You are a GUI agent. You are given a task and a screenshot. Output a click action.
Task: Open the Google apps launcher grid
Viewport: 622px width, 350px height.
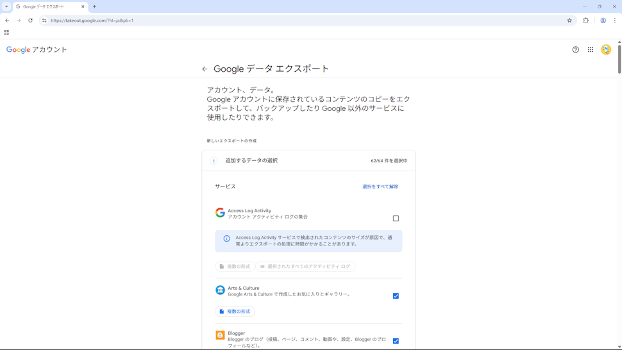point(591,49)
